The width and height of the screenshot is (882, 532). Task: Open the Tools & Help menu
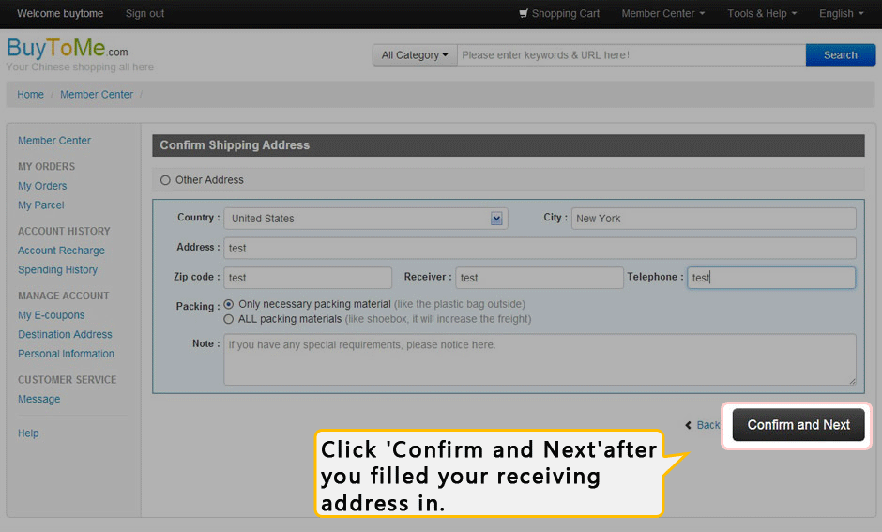coord(762,14)
